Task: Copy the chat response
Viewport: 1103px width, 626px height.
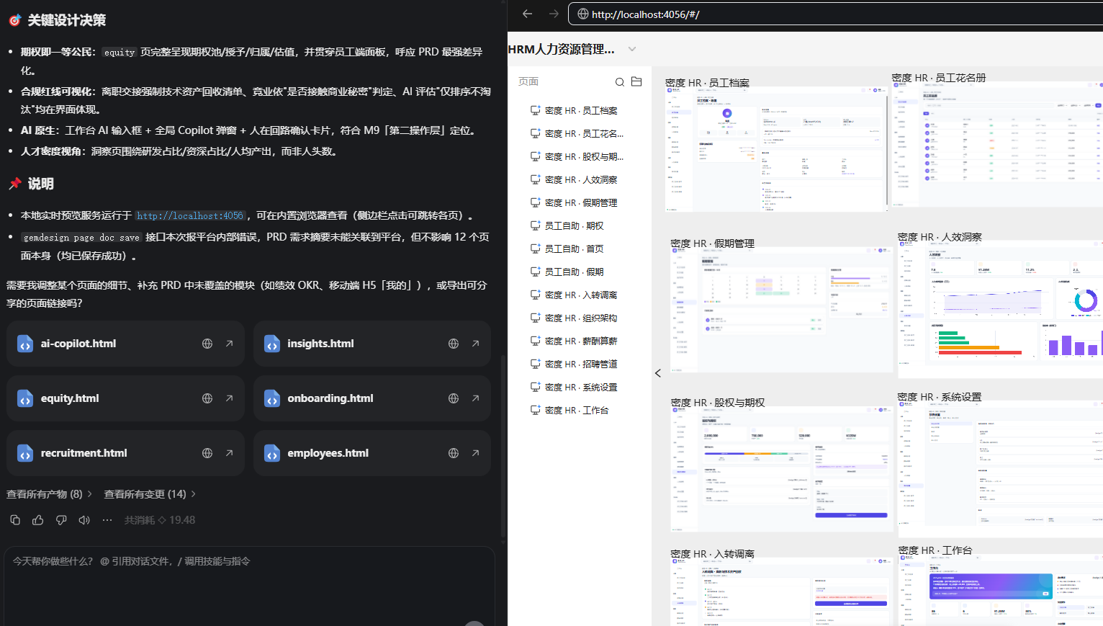Action: 15,520
